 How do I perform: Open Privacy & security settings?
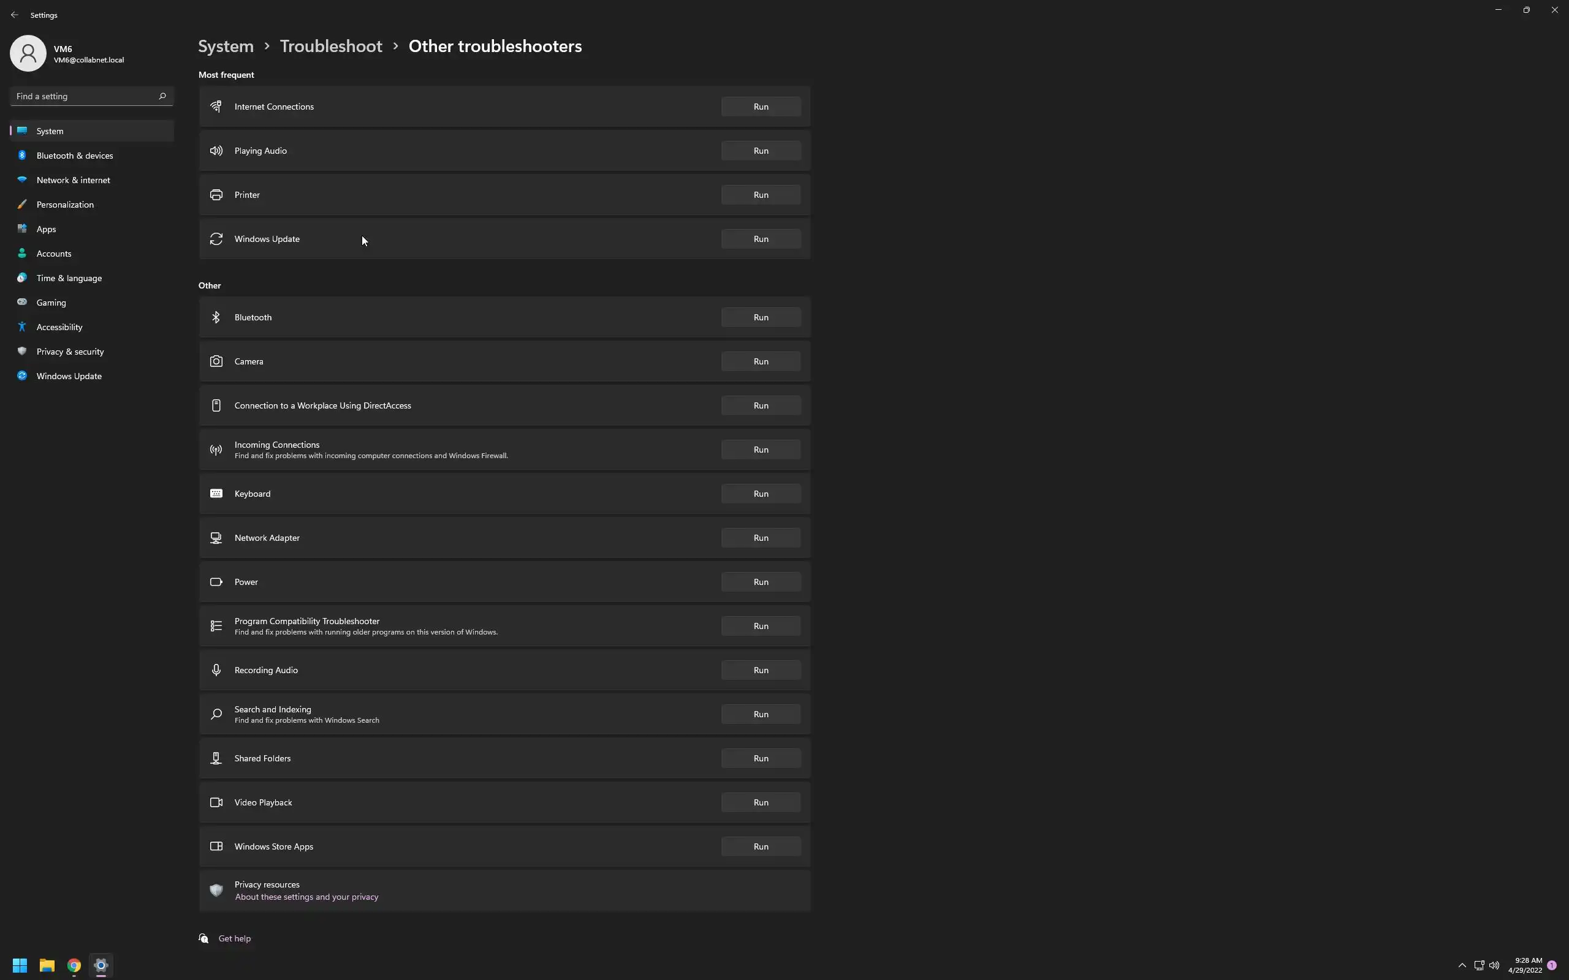pos(70,352)
